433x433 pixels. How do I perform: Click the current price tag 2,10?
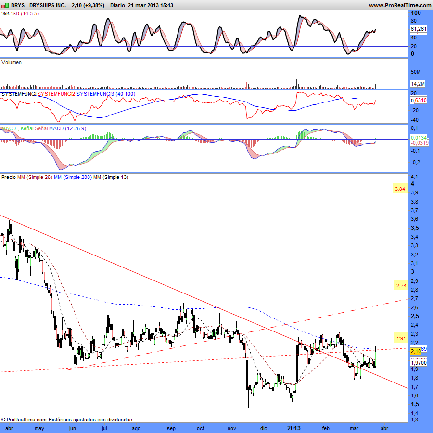[x=416, y=351]
